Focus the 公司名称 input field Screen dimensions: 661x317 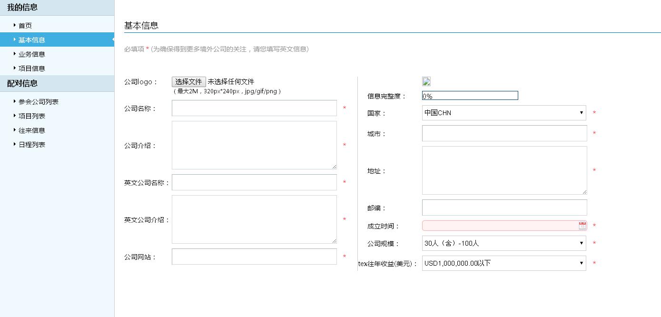[x=254, y=108]
